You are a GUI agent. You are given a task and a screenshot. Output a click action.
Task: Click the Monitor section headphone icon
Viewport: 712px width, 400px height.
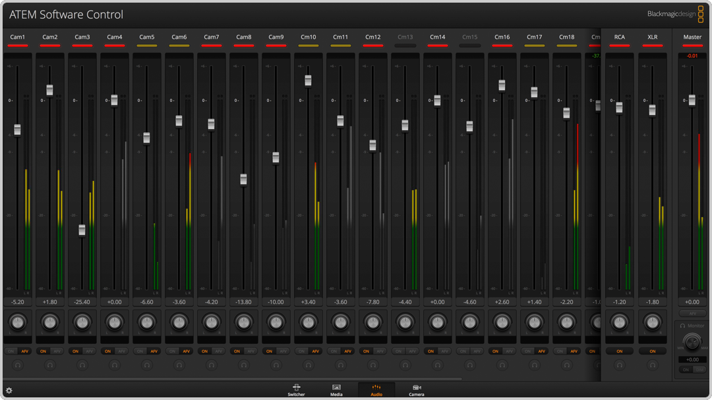[x=682, y=325]
